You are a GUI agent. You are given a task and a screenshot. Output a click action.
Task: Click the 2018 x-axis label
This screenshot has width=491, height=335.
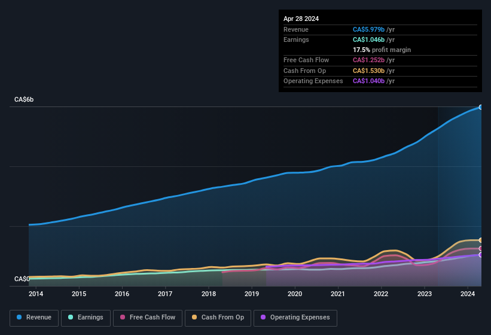pyautogui.click(x=209, y=294)
